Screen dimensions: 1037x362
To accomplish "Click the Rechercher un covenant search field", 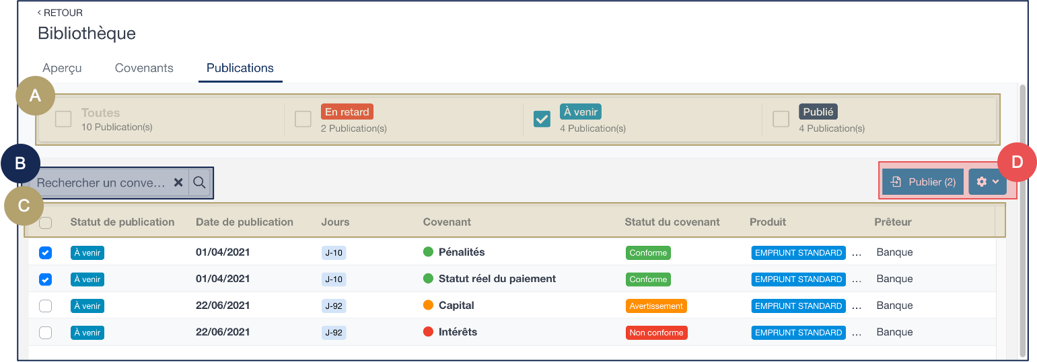I will (101, 183).
